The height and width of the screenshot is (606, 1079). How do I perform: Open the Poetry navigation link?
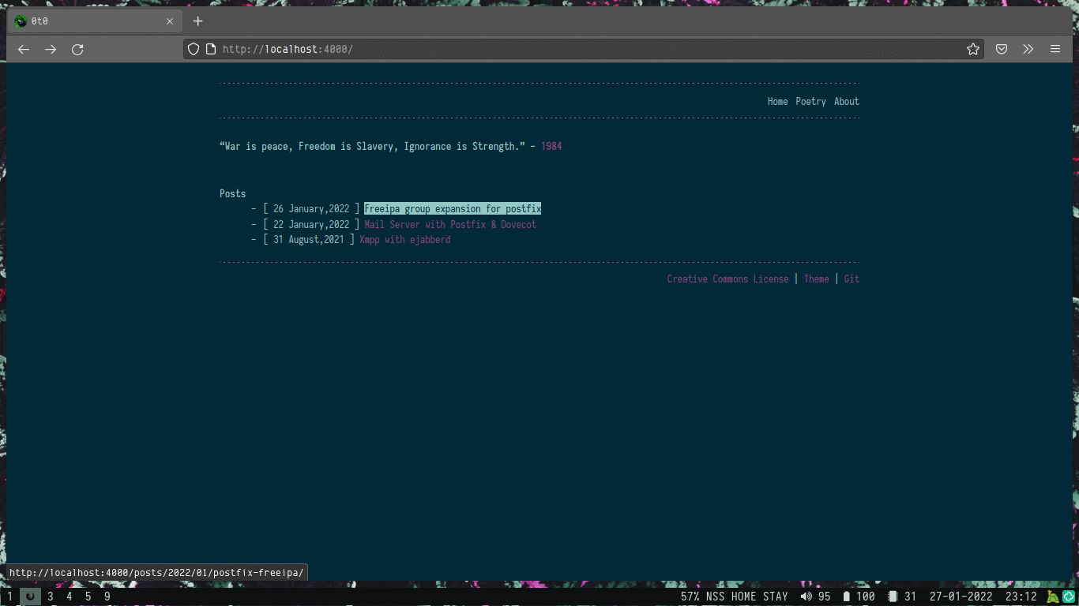click(x=810, y=101)
